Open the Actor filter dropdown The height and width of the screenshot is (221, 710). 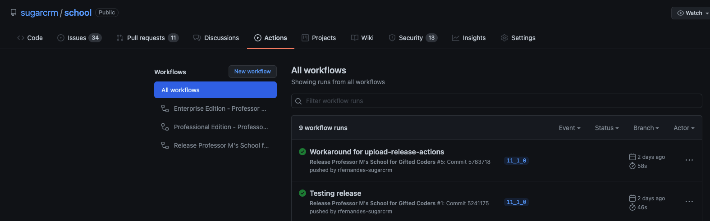click(684, 128)
